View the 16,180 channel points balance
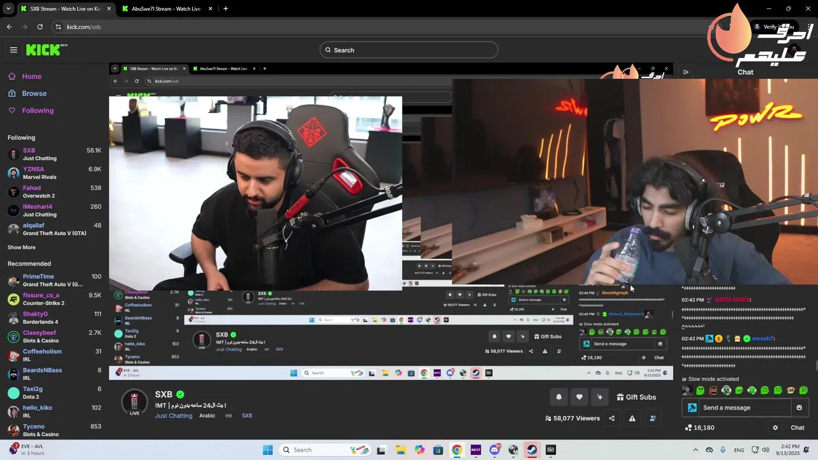 (700, 428)
